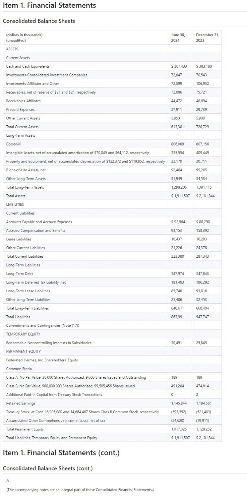
Task: Click the 'Total Assets' row label
Action: pos(16,196)
